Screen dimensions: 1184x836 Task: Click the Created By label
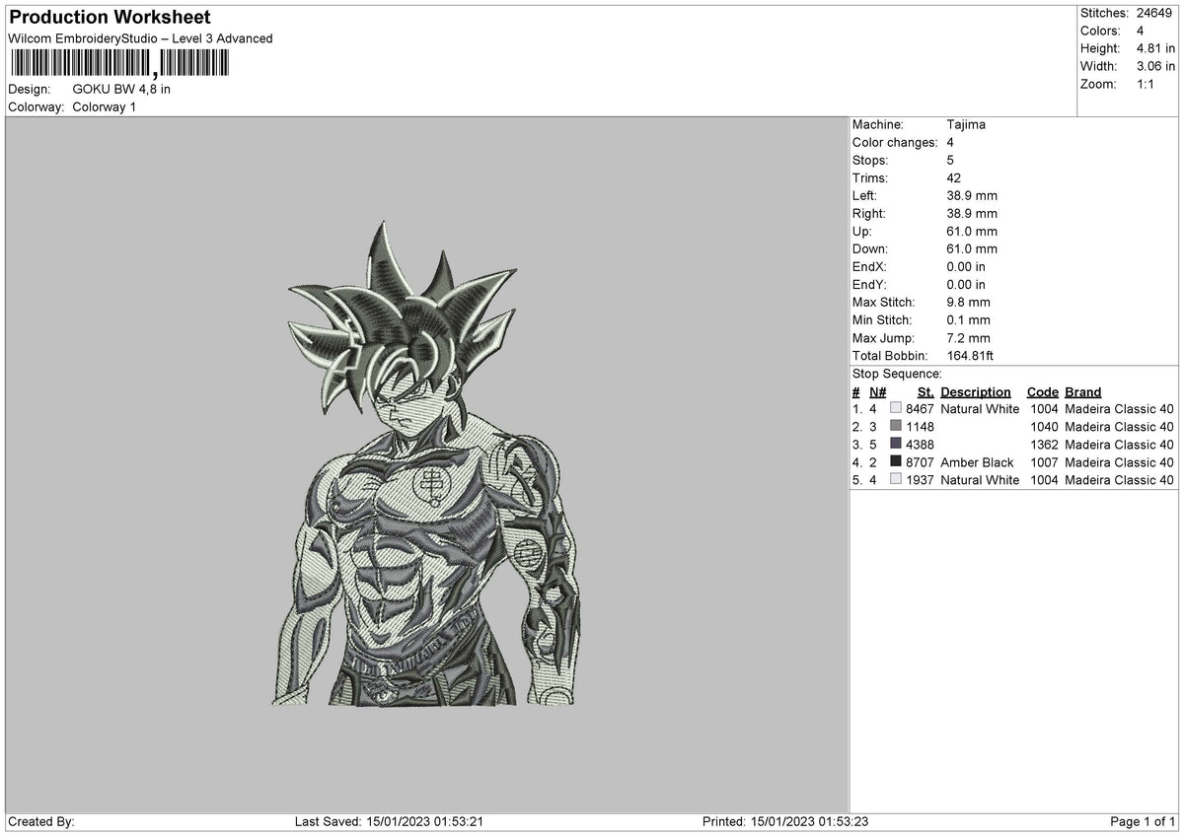click(41, 821)
